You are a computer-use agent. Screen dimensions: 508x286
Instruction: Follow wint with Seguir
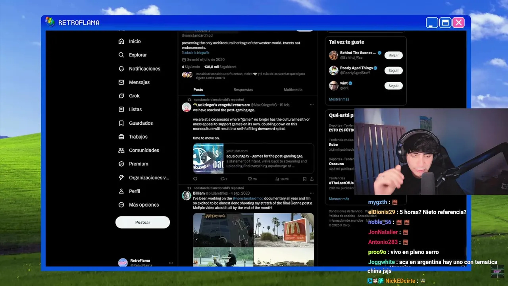click(x=393, y=85)
